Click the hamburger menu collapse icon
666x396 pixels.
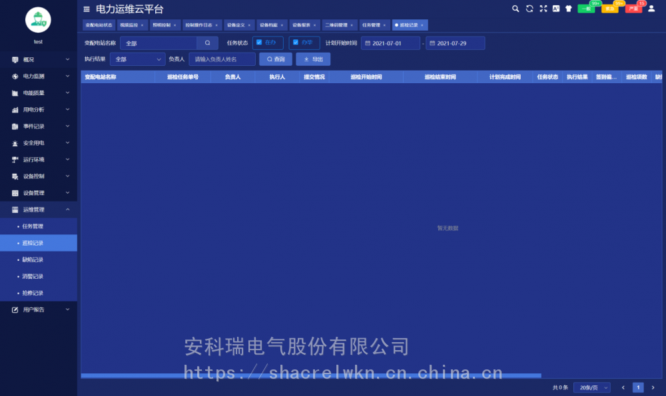click(87, 9)
